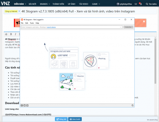
Task: Click the globe icon in status bar
Action: 133,105
